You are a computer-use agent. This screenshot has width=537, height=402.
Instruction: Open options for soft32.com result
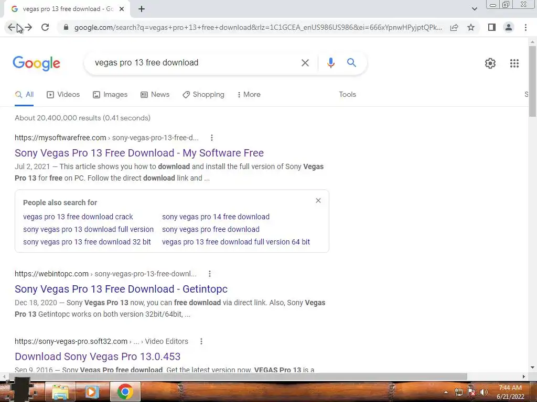(201, 341)
